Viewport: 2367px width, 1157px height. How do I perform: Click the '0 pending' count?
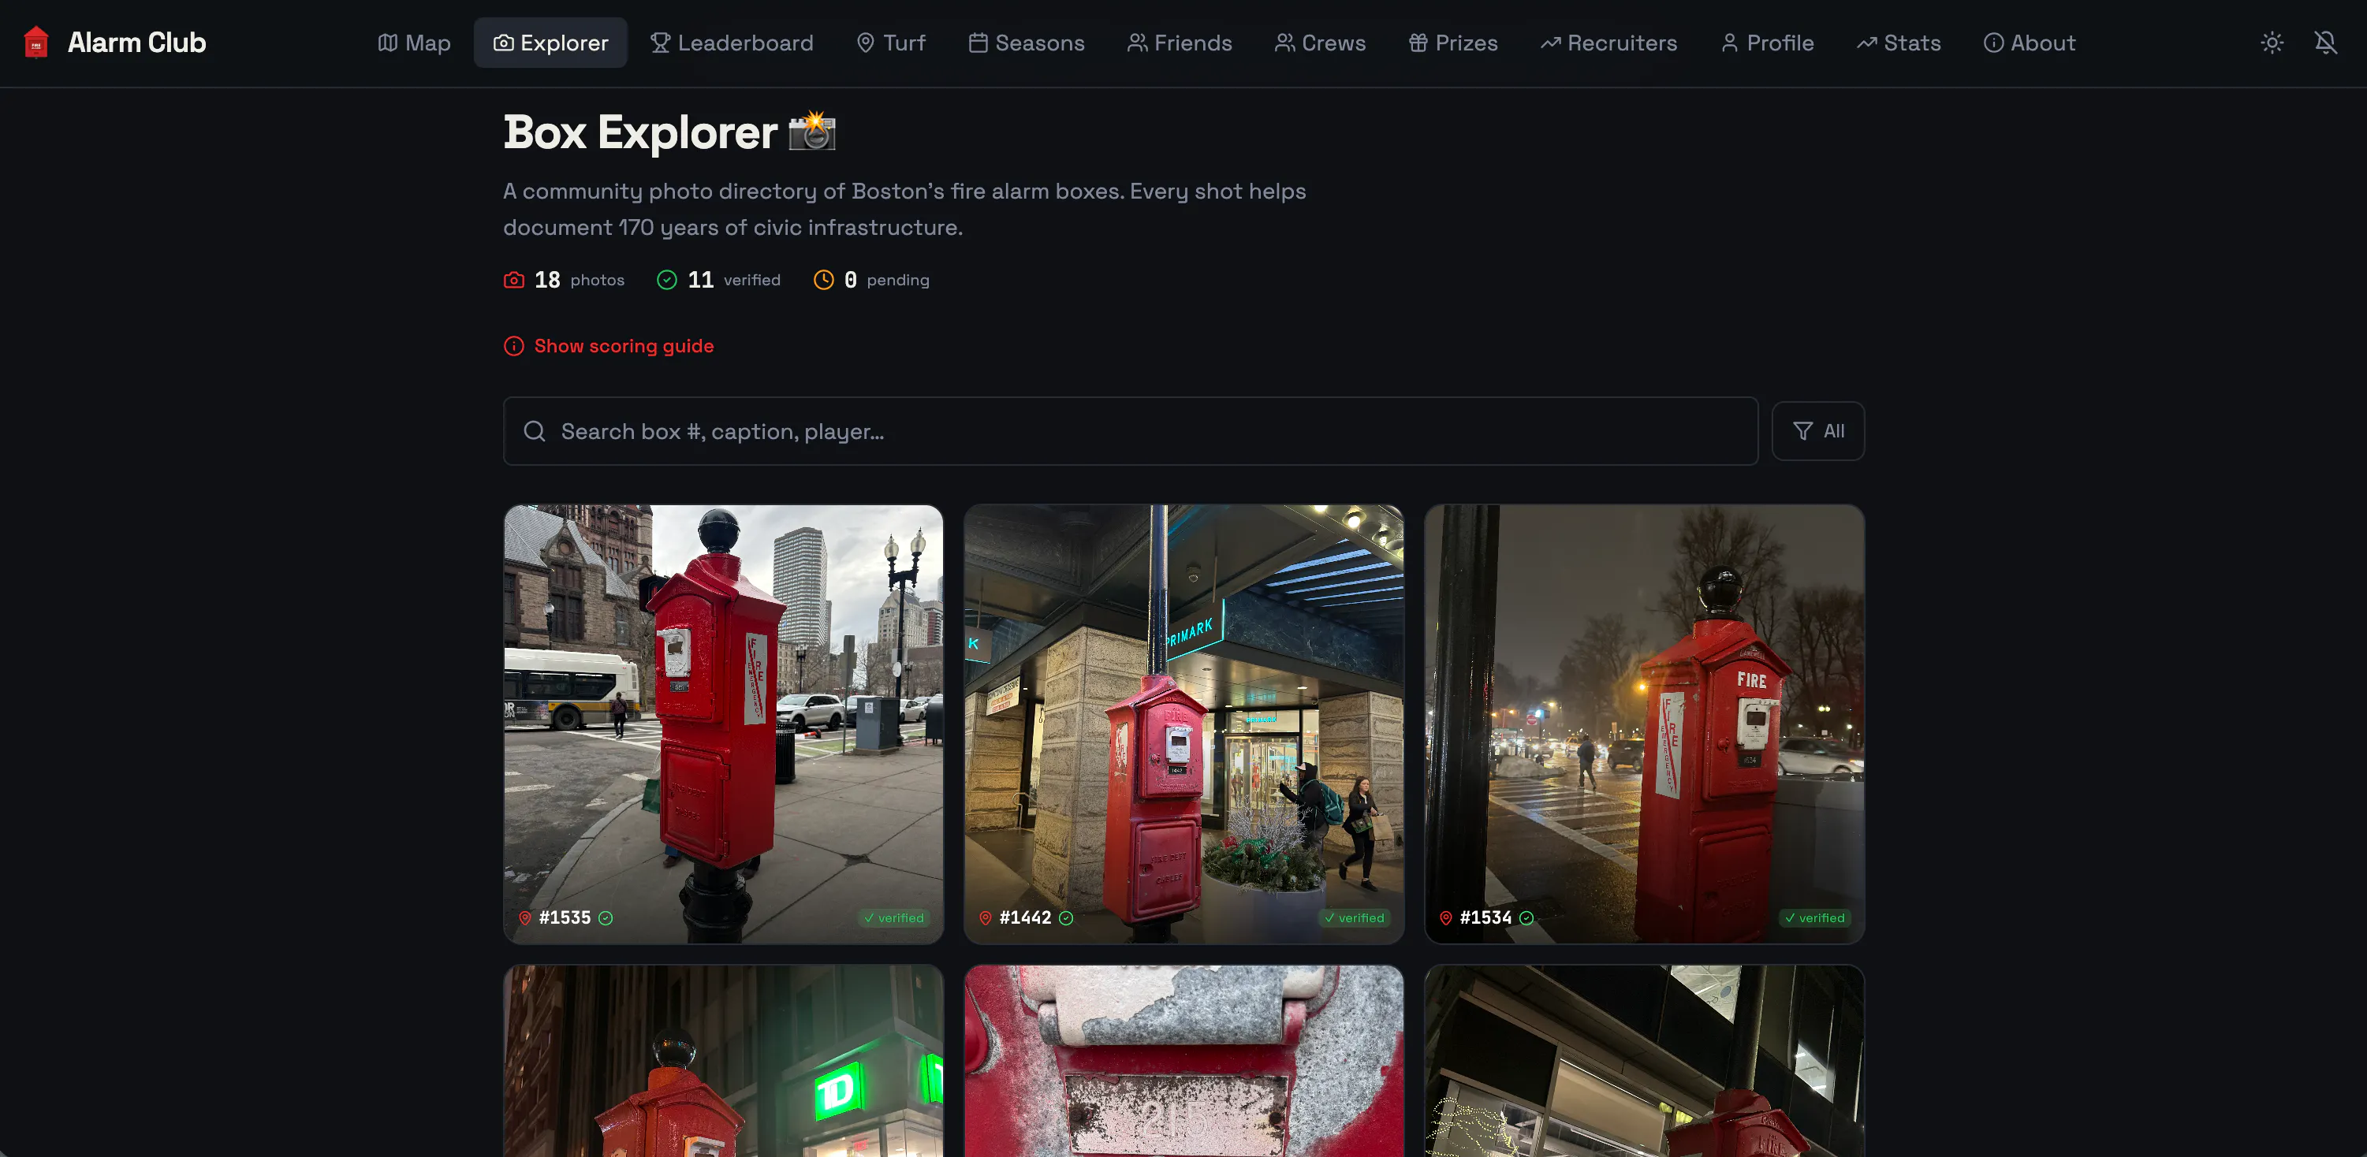(x=887, y=280)
